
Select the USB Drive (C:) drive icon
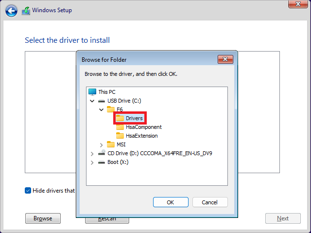(102, 101)
